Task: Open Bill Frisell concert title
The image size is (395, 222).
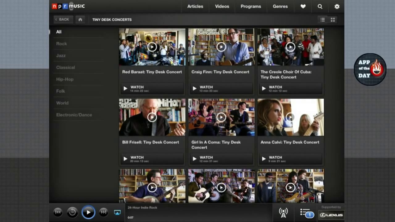Action: pos(151,142)
